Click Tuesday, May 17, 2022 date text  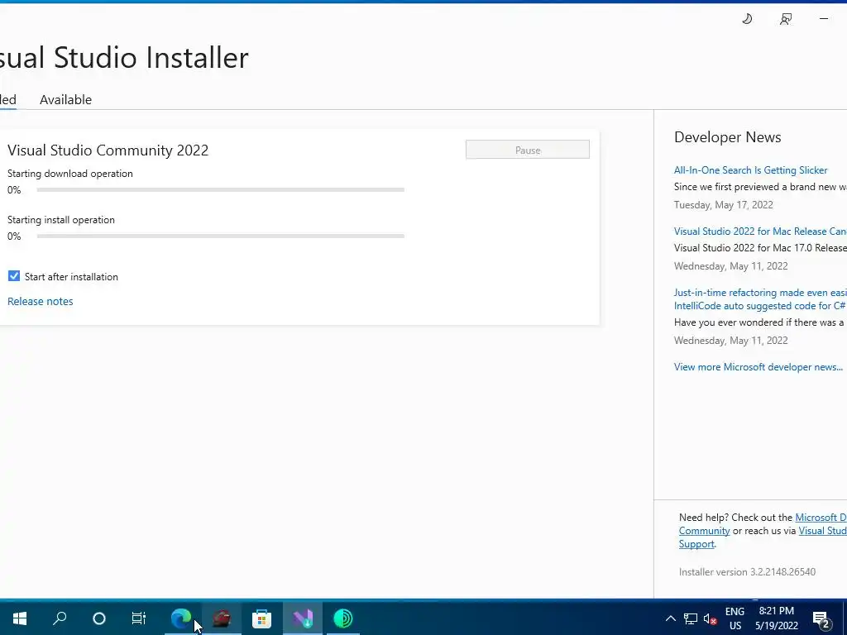click(x=723, y=205)
